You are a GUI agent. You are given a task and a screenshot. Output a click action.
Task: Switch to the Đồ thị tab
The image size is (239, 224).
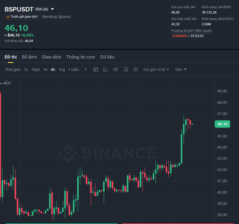(11, 57)
